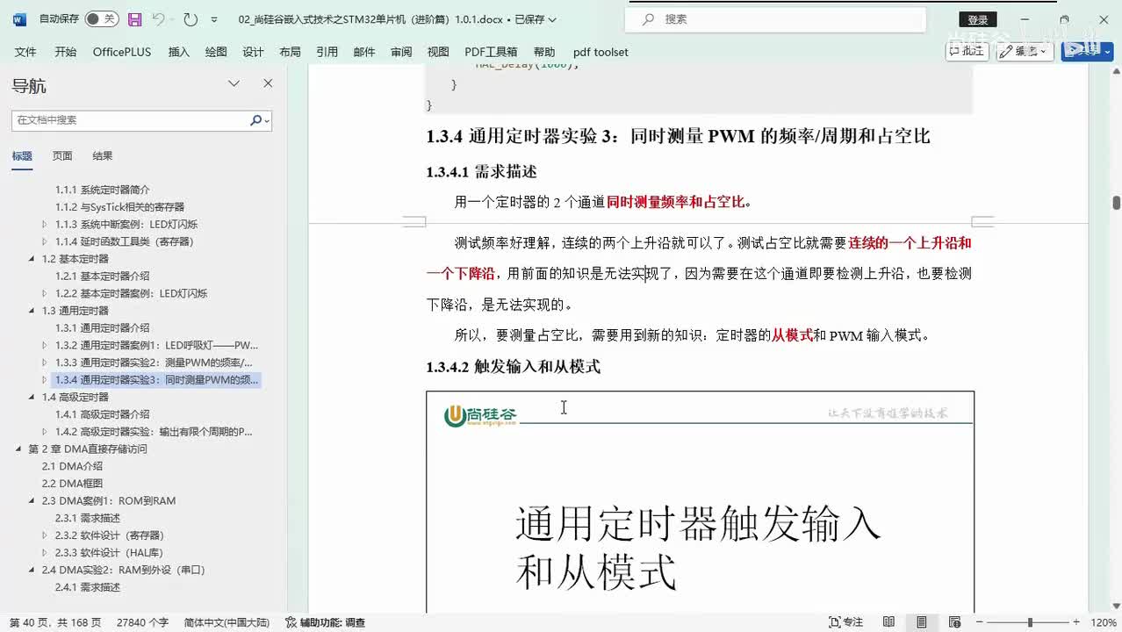Image resolution: width=1122 pixels, height=632 pixels.
Task: Collapse heading 2.3 DMA案例1
Action: (32, 500)
